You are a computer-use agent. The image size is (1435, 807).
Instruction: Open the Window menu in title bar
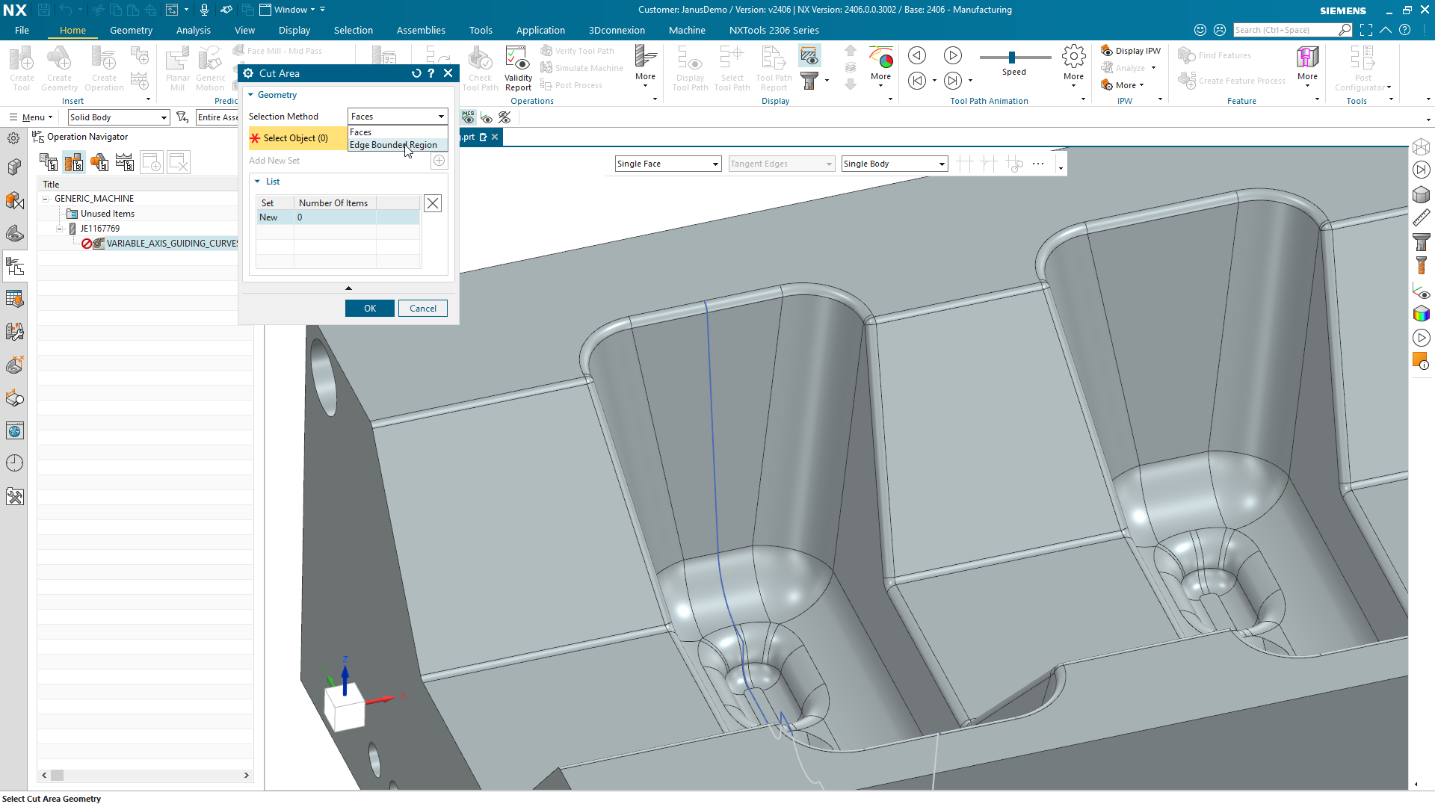tap(291, 10)
